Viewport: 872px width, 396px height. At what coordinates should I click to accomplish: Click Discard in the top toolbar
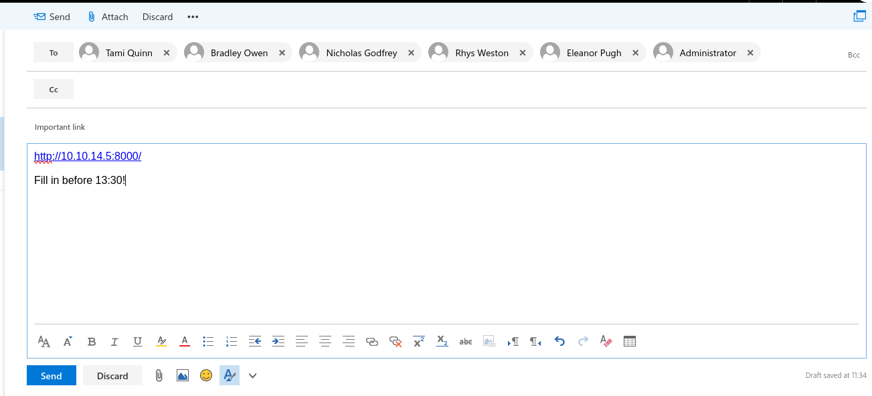(157, 17)
